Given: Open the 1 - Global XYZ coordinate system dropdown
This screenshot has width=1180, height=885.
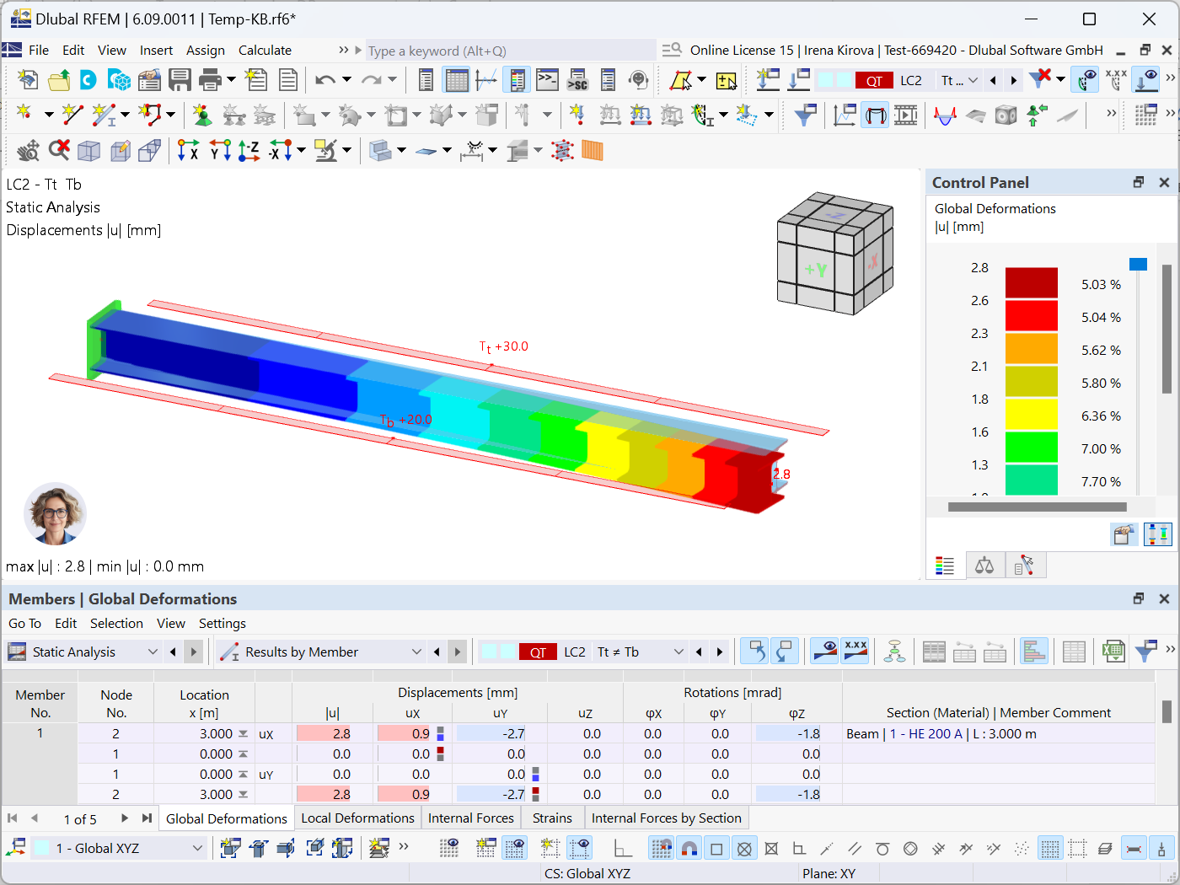Looking at the screenshot, I should point(118,847).
